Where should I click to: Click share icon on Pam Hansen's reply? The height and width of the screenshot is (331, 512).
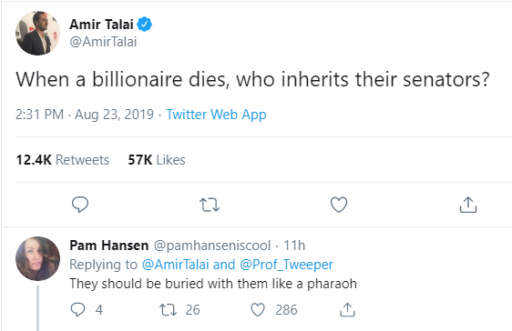tap(347, 310)
